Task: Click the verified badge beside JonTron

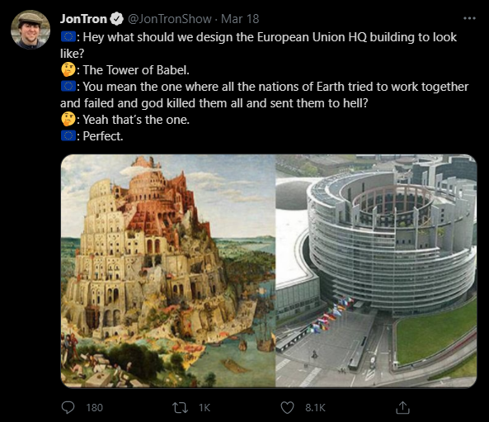Action: click(117, 19)
